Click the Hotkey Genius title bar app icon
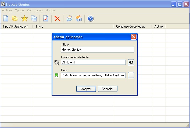Viewport: 190px width, 128px height. (x=3, y=4)
